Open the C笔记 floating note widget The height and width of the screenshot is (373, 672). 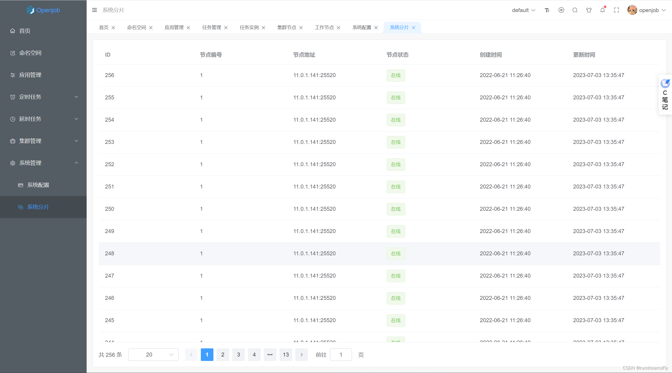[x=665, y=95]
